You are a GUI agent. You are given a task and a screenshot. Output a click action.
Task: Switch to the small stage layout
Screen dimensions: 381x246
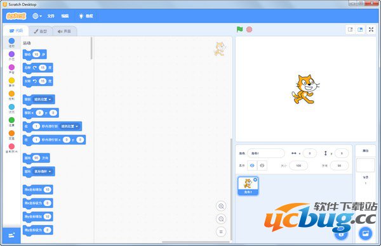coord(350,29)
